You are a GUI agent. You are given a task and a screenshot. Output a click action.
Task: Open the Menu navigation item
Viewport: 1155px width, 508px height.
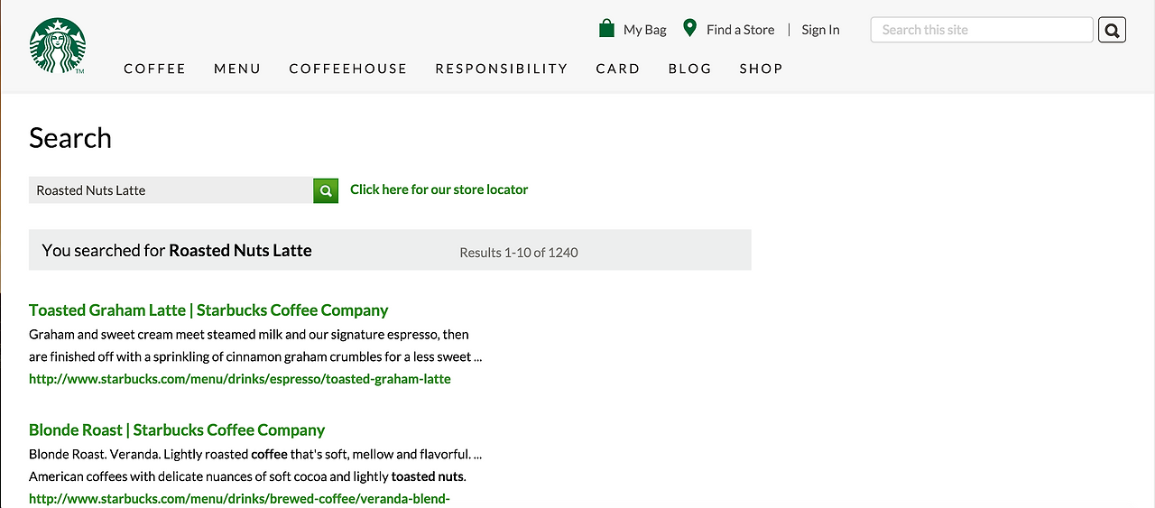[237, 69]
